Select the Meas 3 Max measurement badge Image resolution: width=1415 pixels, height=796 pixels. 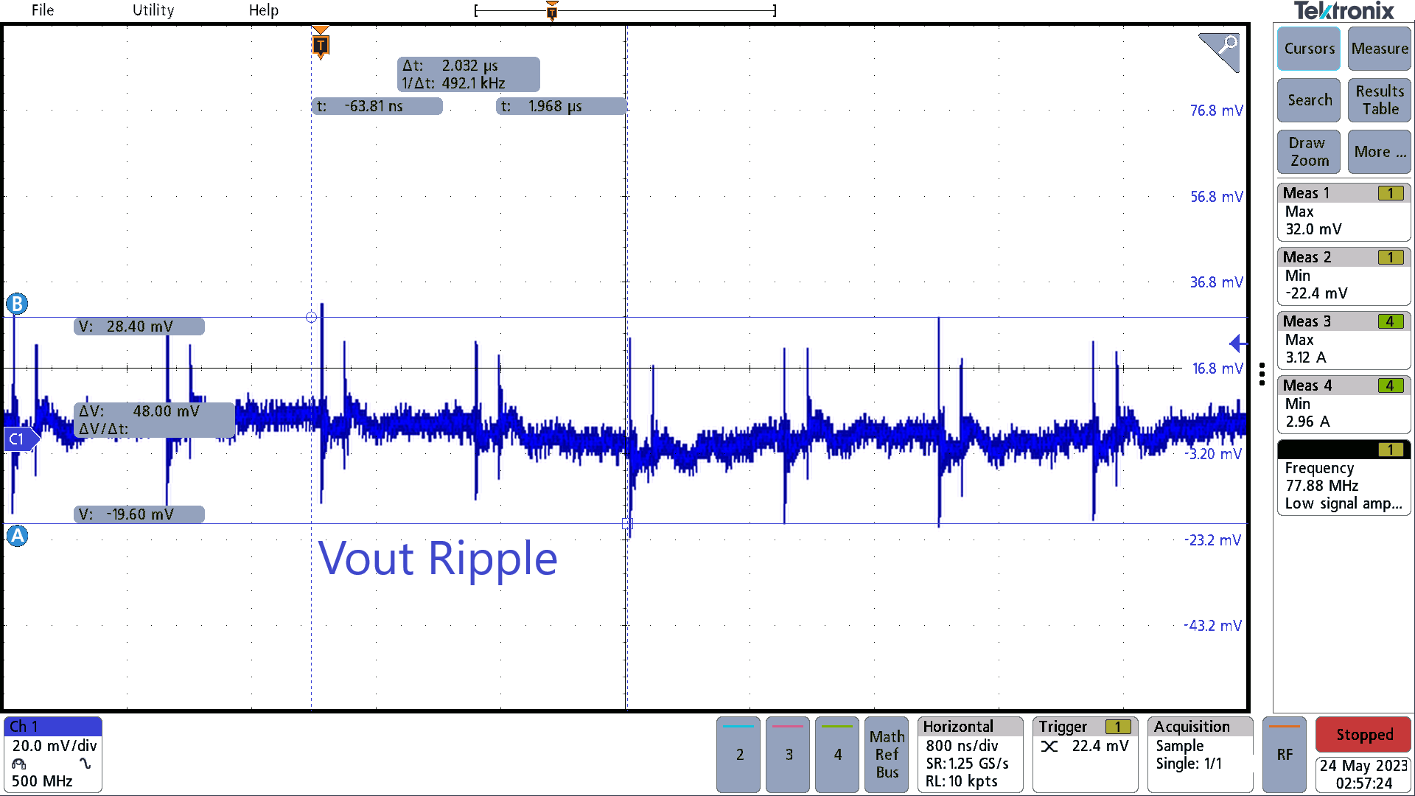[x=1343, y=339]
